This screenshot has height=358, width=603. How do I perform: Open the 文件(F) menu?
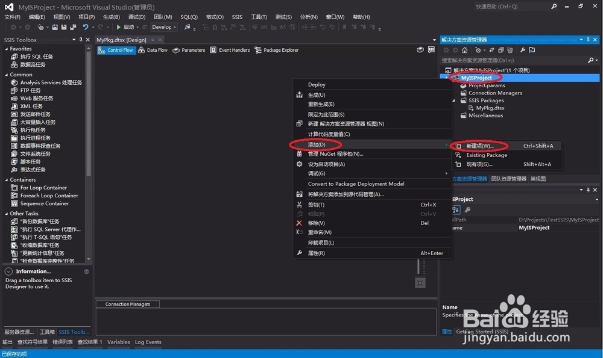[12, 17]
